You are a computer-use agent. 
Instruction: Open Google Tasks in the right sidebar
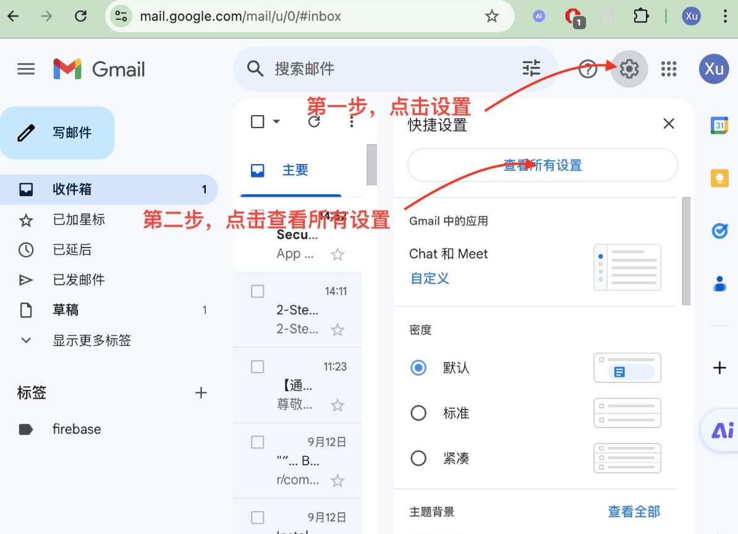click(x=719, y=231)
